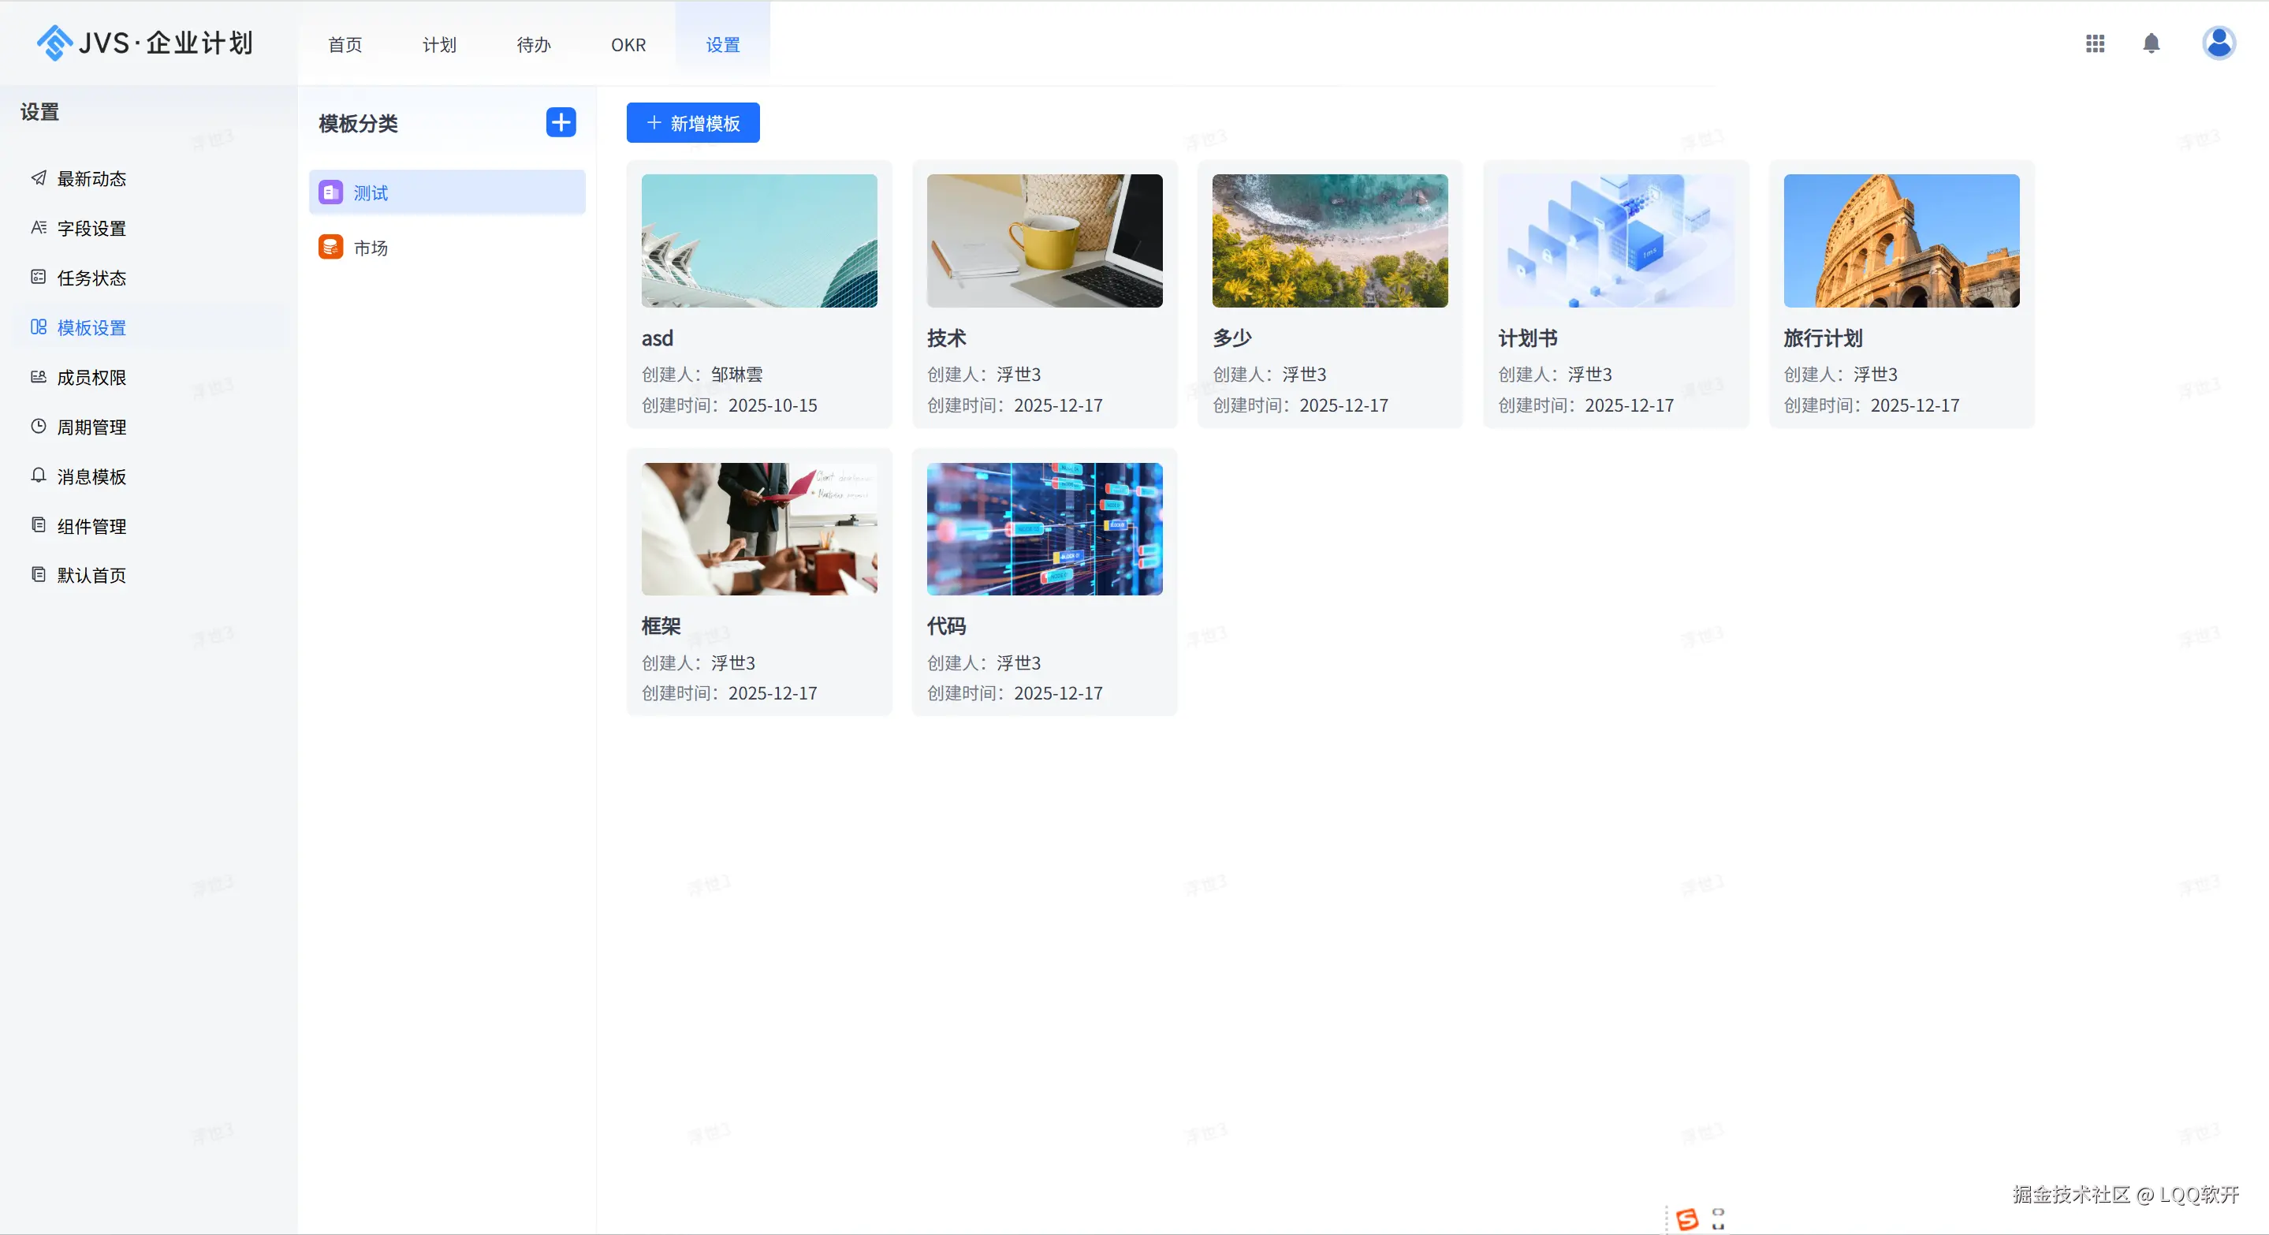Click the 新增模板 button
The image size is (2269, 1235).
click(x=692, y=122)
